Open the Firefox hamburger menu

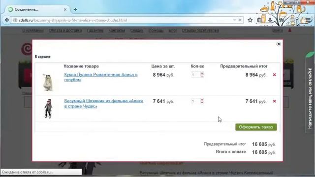pyautogui.click(x=308, y=20)
